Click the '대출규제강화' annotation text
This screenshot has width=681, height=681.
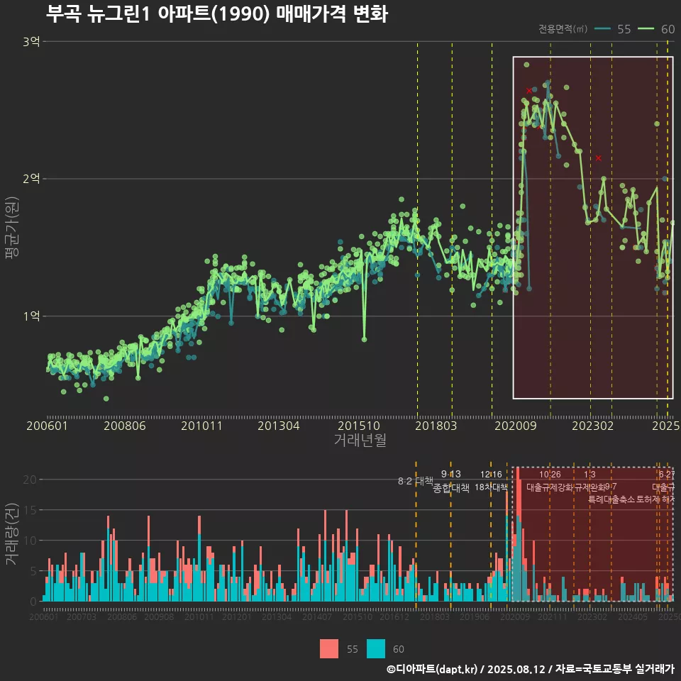point(550,487)
